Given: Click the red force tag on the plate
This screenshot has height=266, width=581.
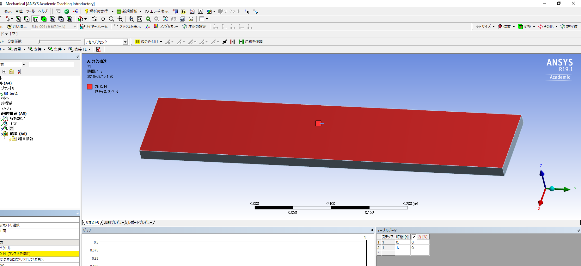Looking at the screenshot, I should [x=318, y=123].
